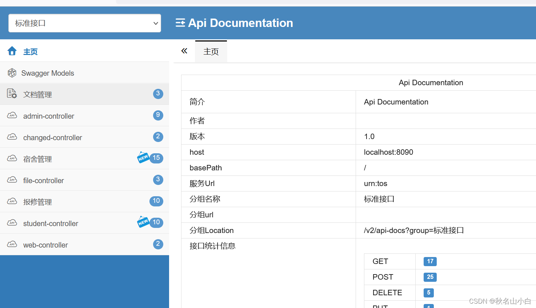The height and width of the screenshot is (308, 536).
Task: Expand admin-controller group
Action: [84, 116]
